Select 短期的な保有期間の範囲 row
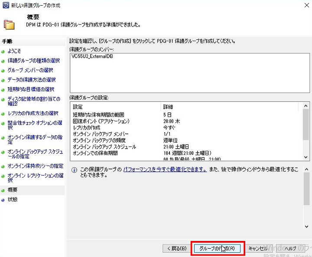 click(98, 115)
